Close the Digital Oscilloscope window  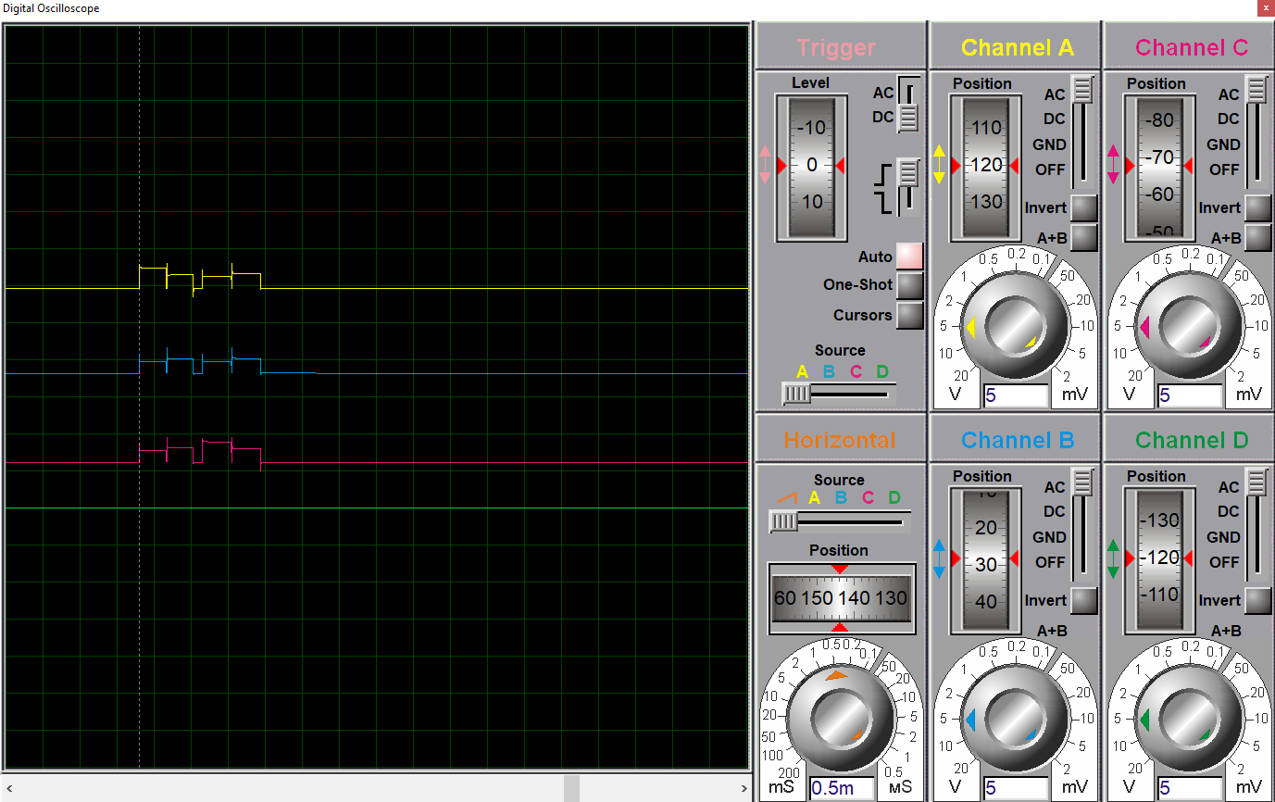[x=1264, y=7]
